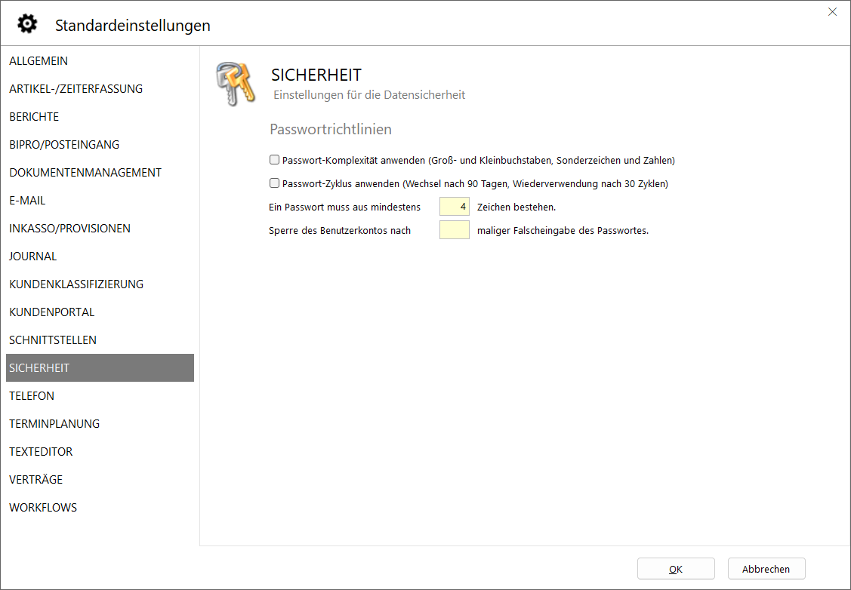Focus the account lock attempts field
The width and height of the screenshot is (851, 590).
click(454, 230)
